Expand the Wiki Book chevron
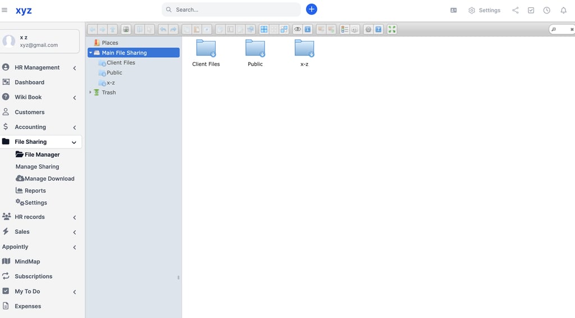The height and width of the screenshot is (318, 575). click(x=75, y=98)
